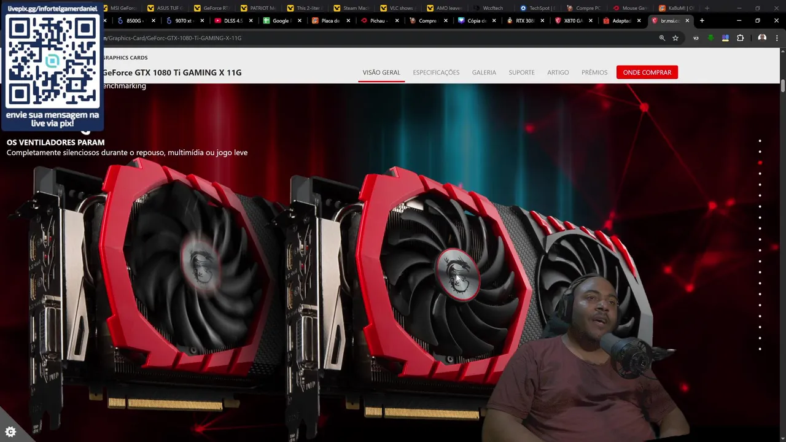Close the Adaptad tab
Image resolution: width=786 pixels, height=442 pixels.
point(639,20)
